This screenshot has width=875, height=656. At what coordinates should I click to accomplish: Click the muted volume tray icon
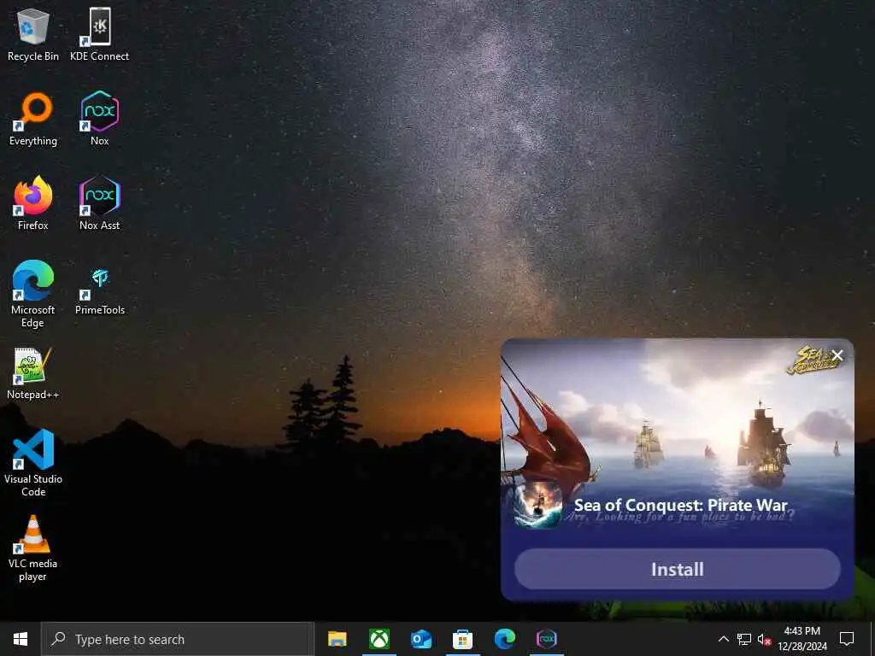764,639
